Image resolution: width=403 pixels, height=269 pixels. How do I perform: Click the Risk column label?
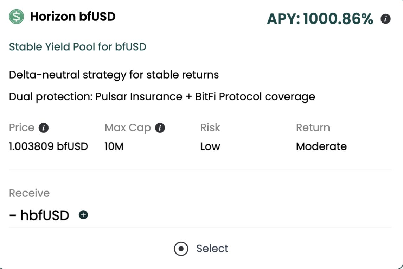[x=210, y=127]
